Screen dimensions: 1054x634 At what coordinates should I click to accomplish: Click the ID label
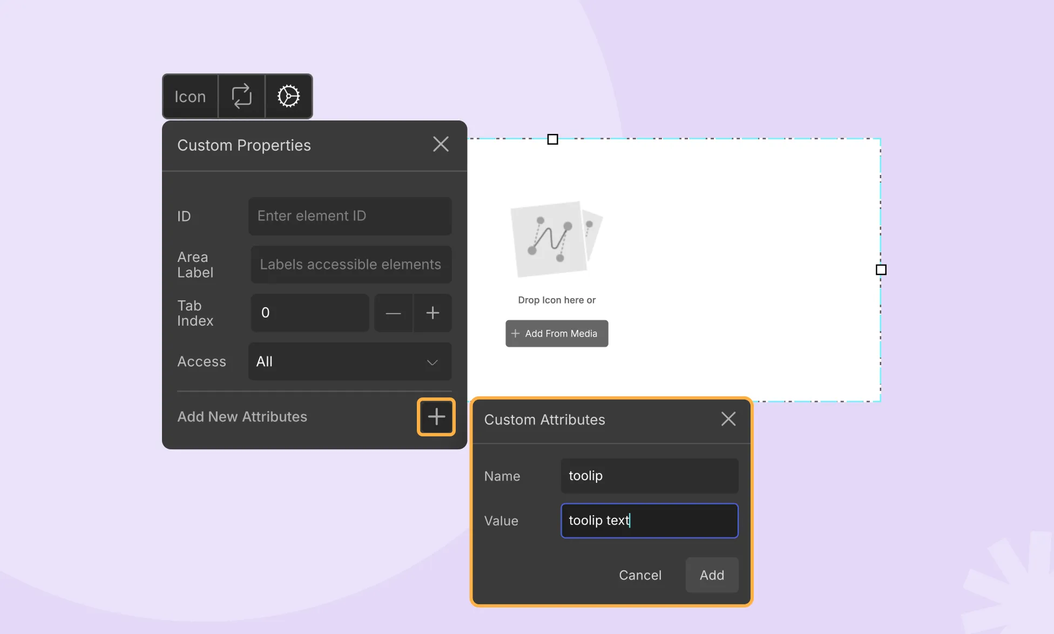[184, 216]
